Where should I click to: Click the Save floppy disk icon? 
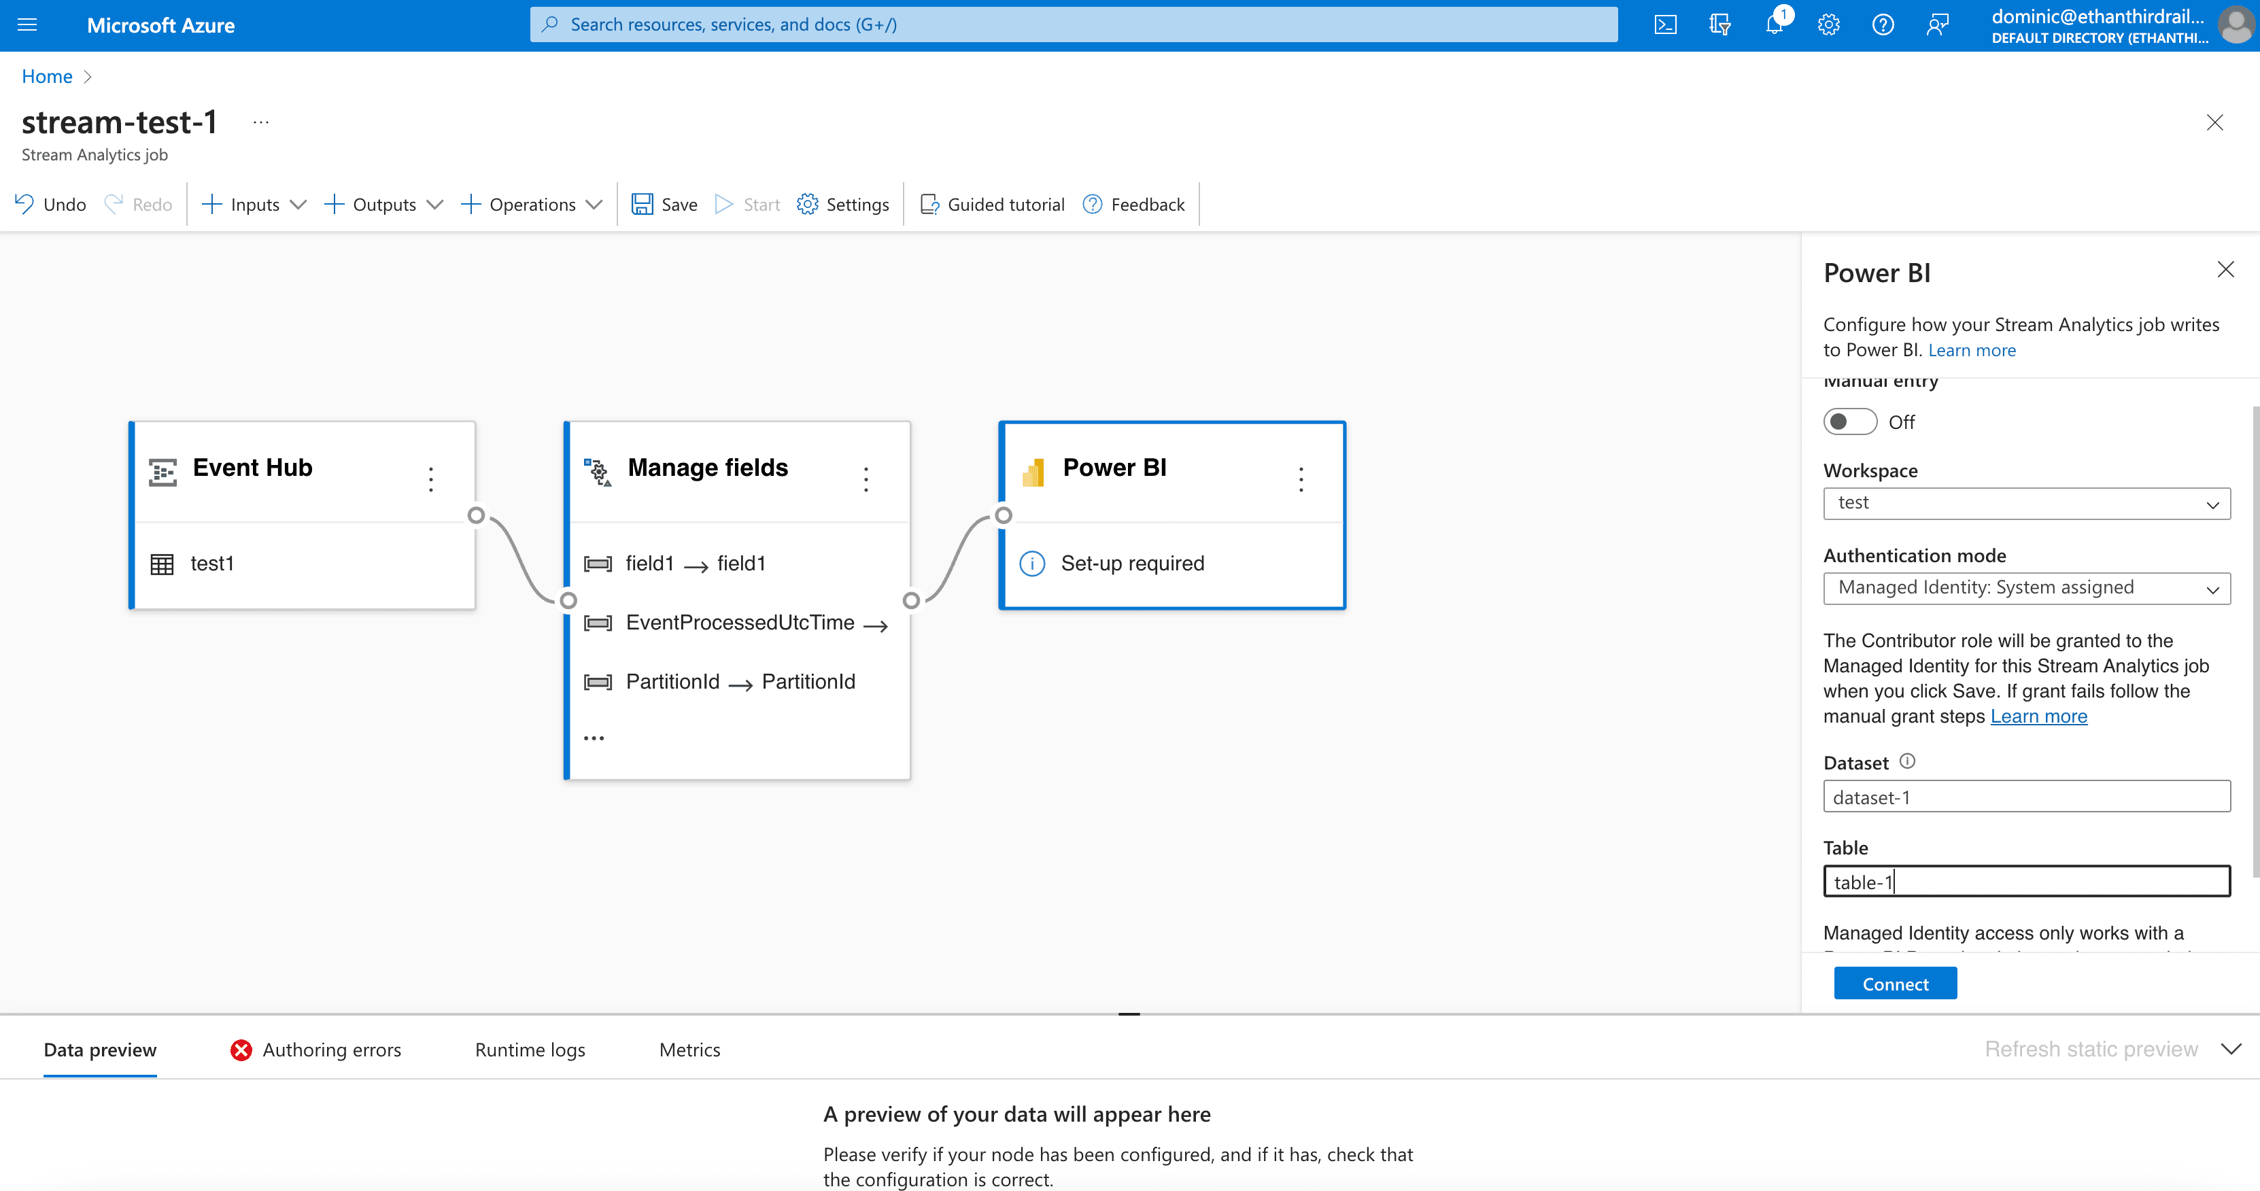643,203
